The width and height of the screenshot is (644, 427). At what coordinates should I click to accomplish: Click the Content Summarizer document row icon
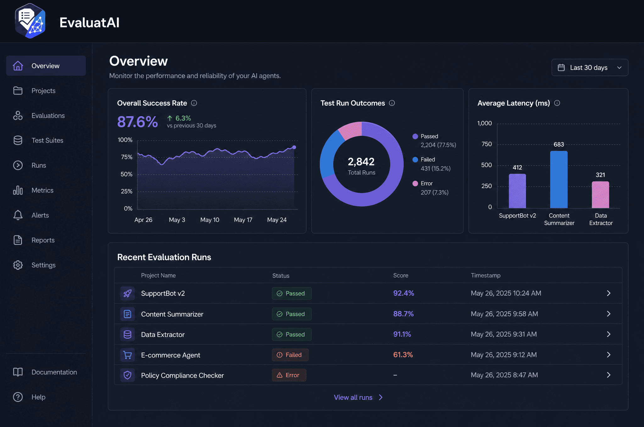(x=127, y=314)
